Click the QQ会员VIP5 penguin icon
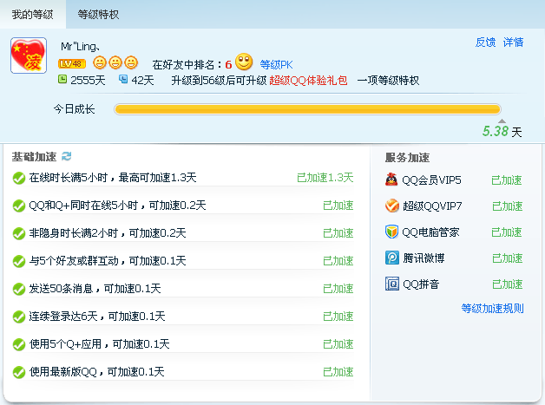 (391, 180)
